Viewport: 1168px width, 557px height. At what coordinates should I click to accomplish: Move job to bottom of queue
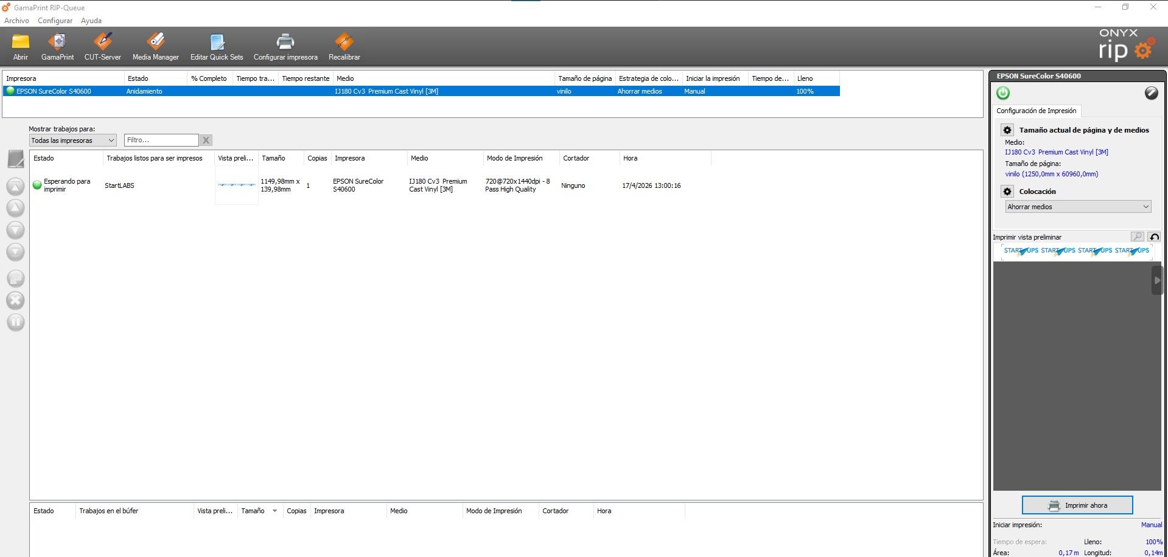(x=16, y=252)
